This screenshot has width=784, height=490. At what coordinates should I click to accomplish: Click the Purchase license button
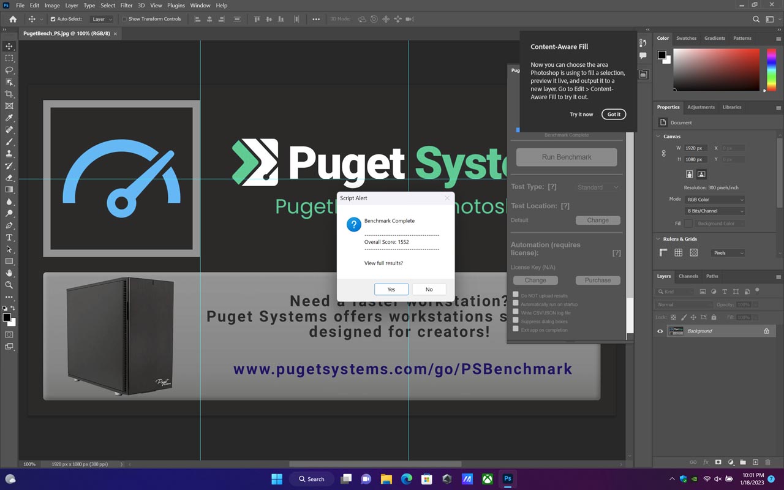click(x=598, y=280)
